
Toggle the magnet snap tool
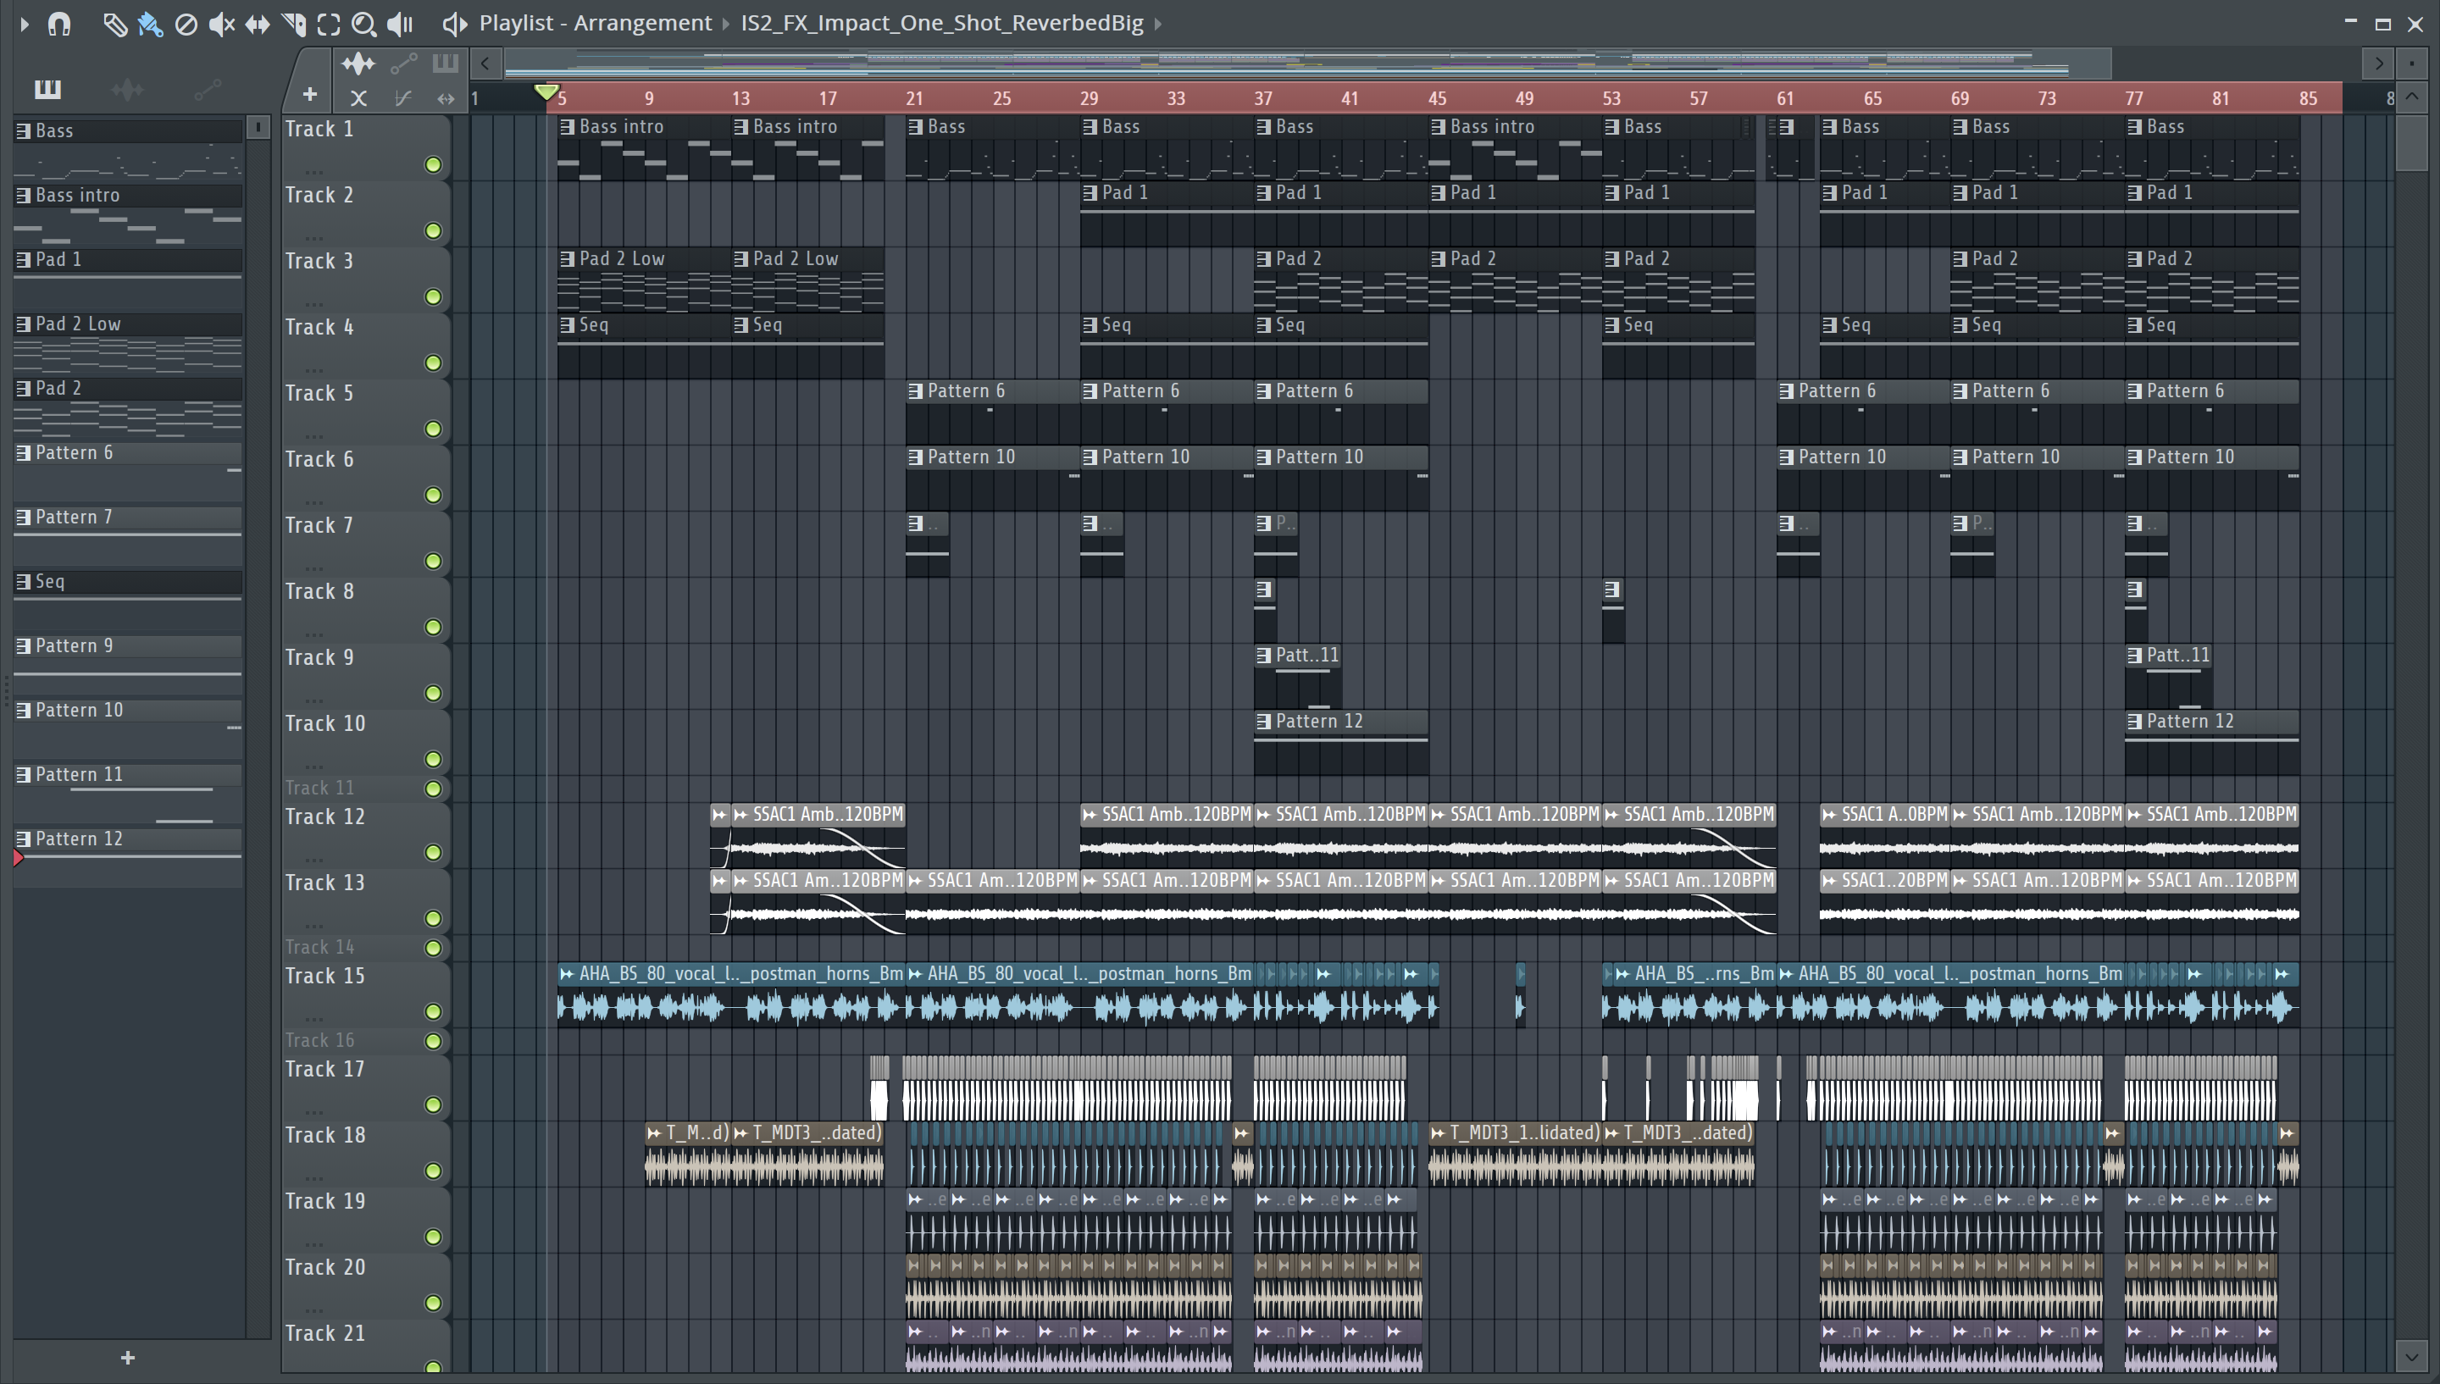pyautogui.click(x=59, y=24)
